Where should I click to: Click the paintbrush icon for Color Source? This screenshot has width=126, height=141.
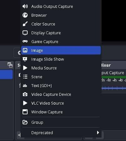coord(25,24)
